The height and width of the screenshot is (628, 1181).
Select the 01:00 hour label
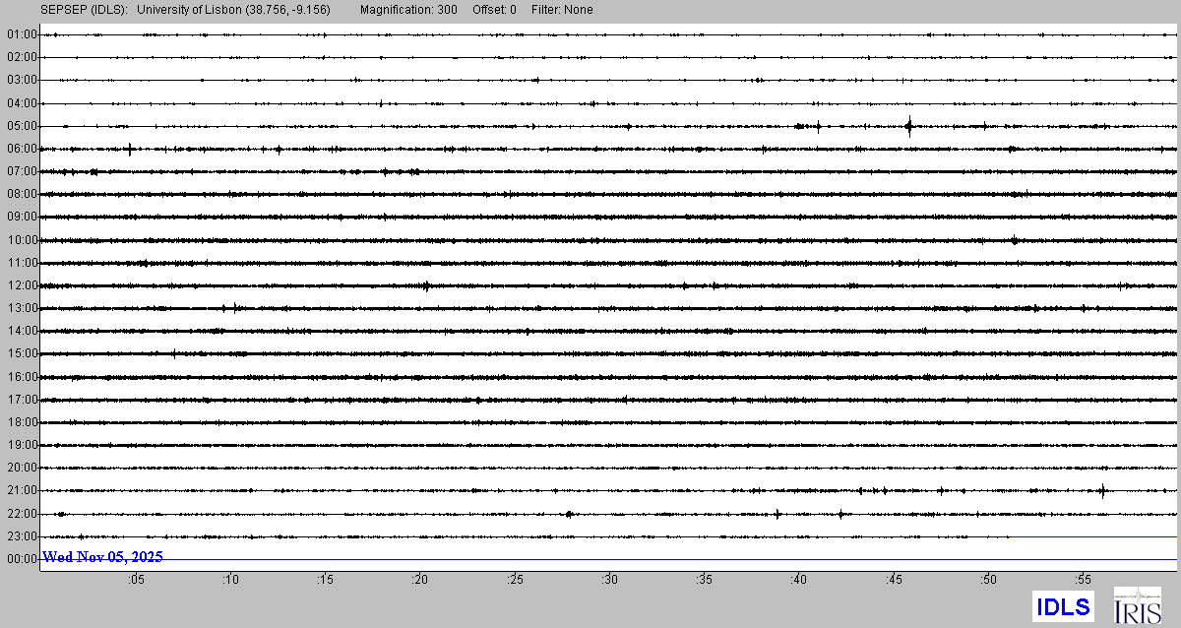point(22,34)
